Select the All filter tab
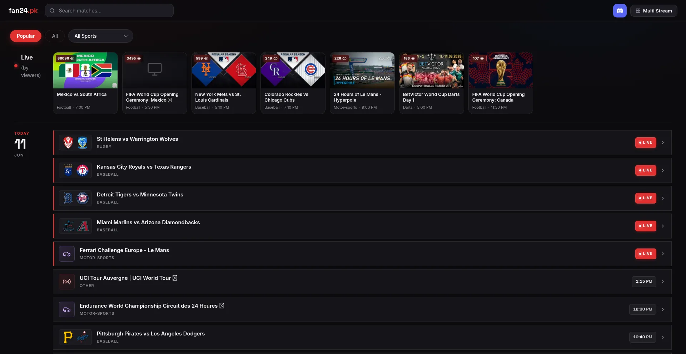The height and width of the screenshot is (354, 686). (55, 36)
